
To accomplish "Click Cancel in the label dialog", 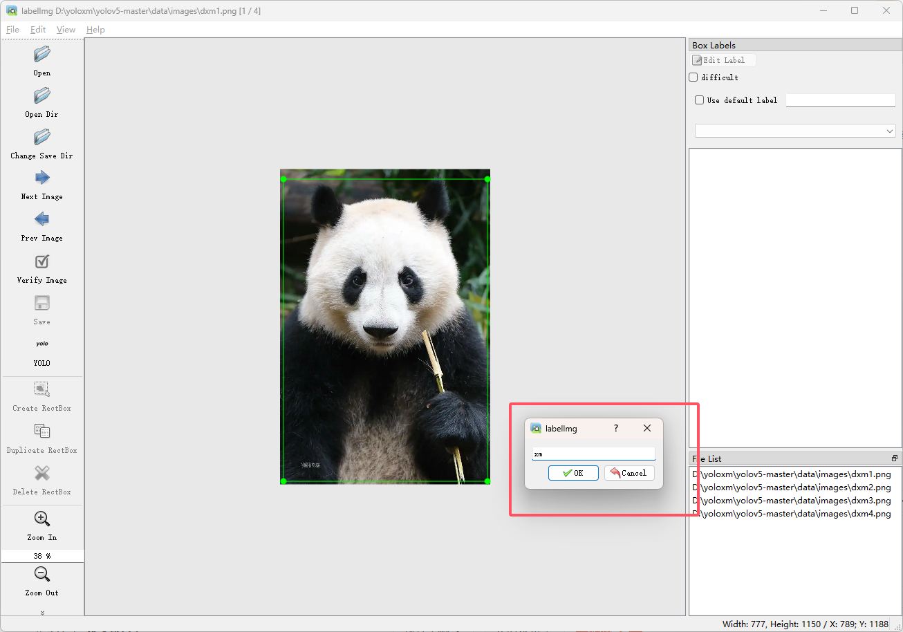I will point(629,473).
